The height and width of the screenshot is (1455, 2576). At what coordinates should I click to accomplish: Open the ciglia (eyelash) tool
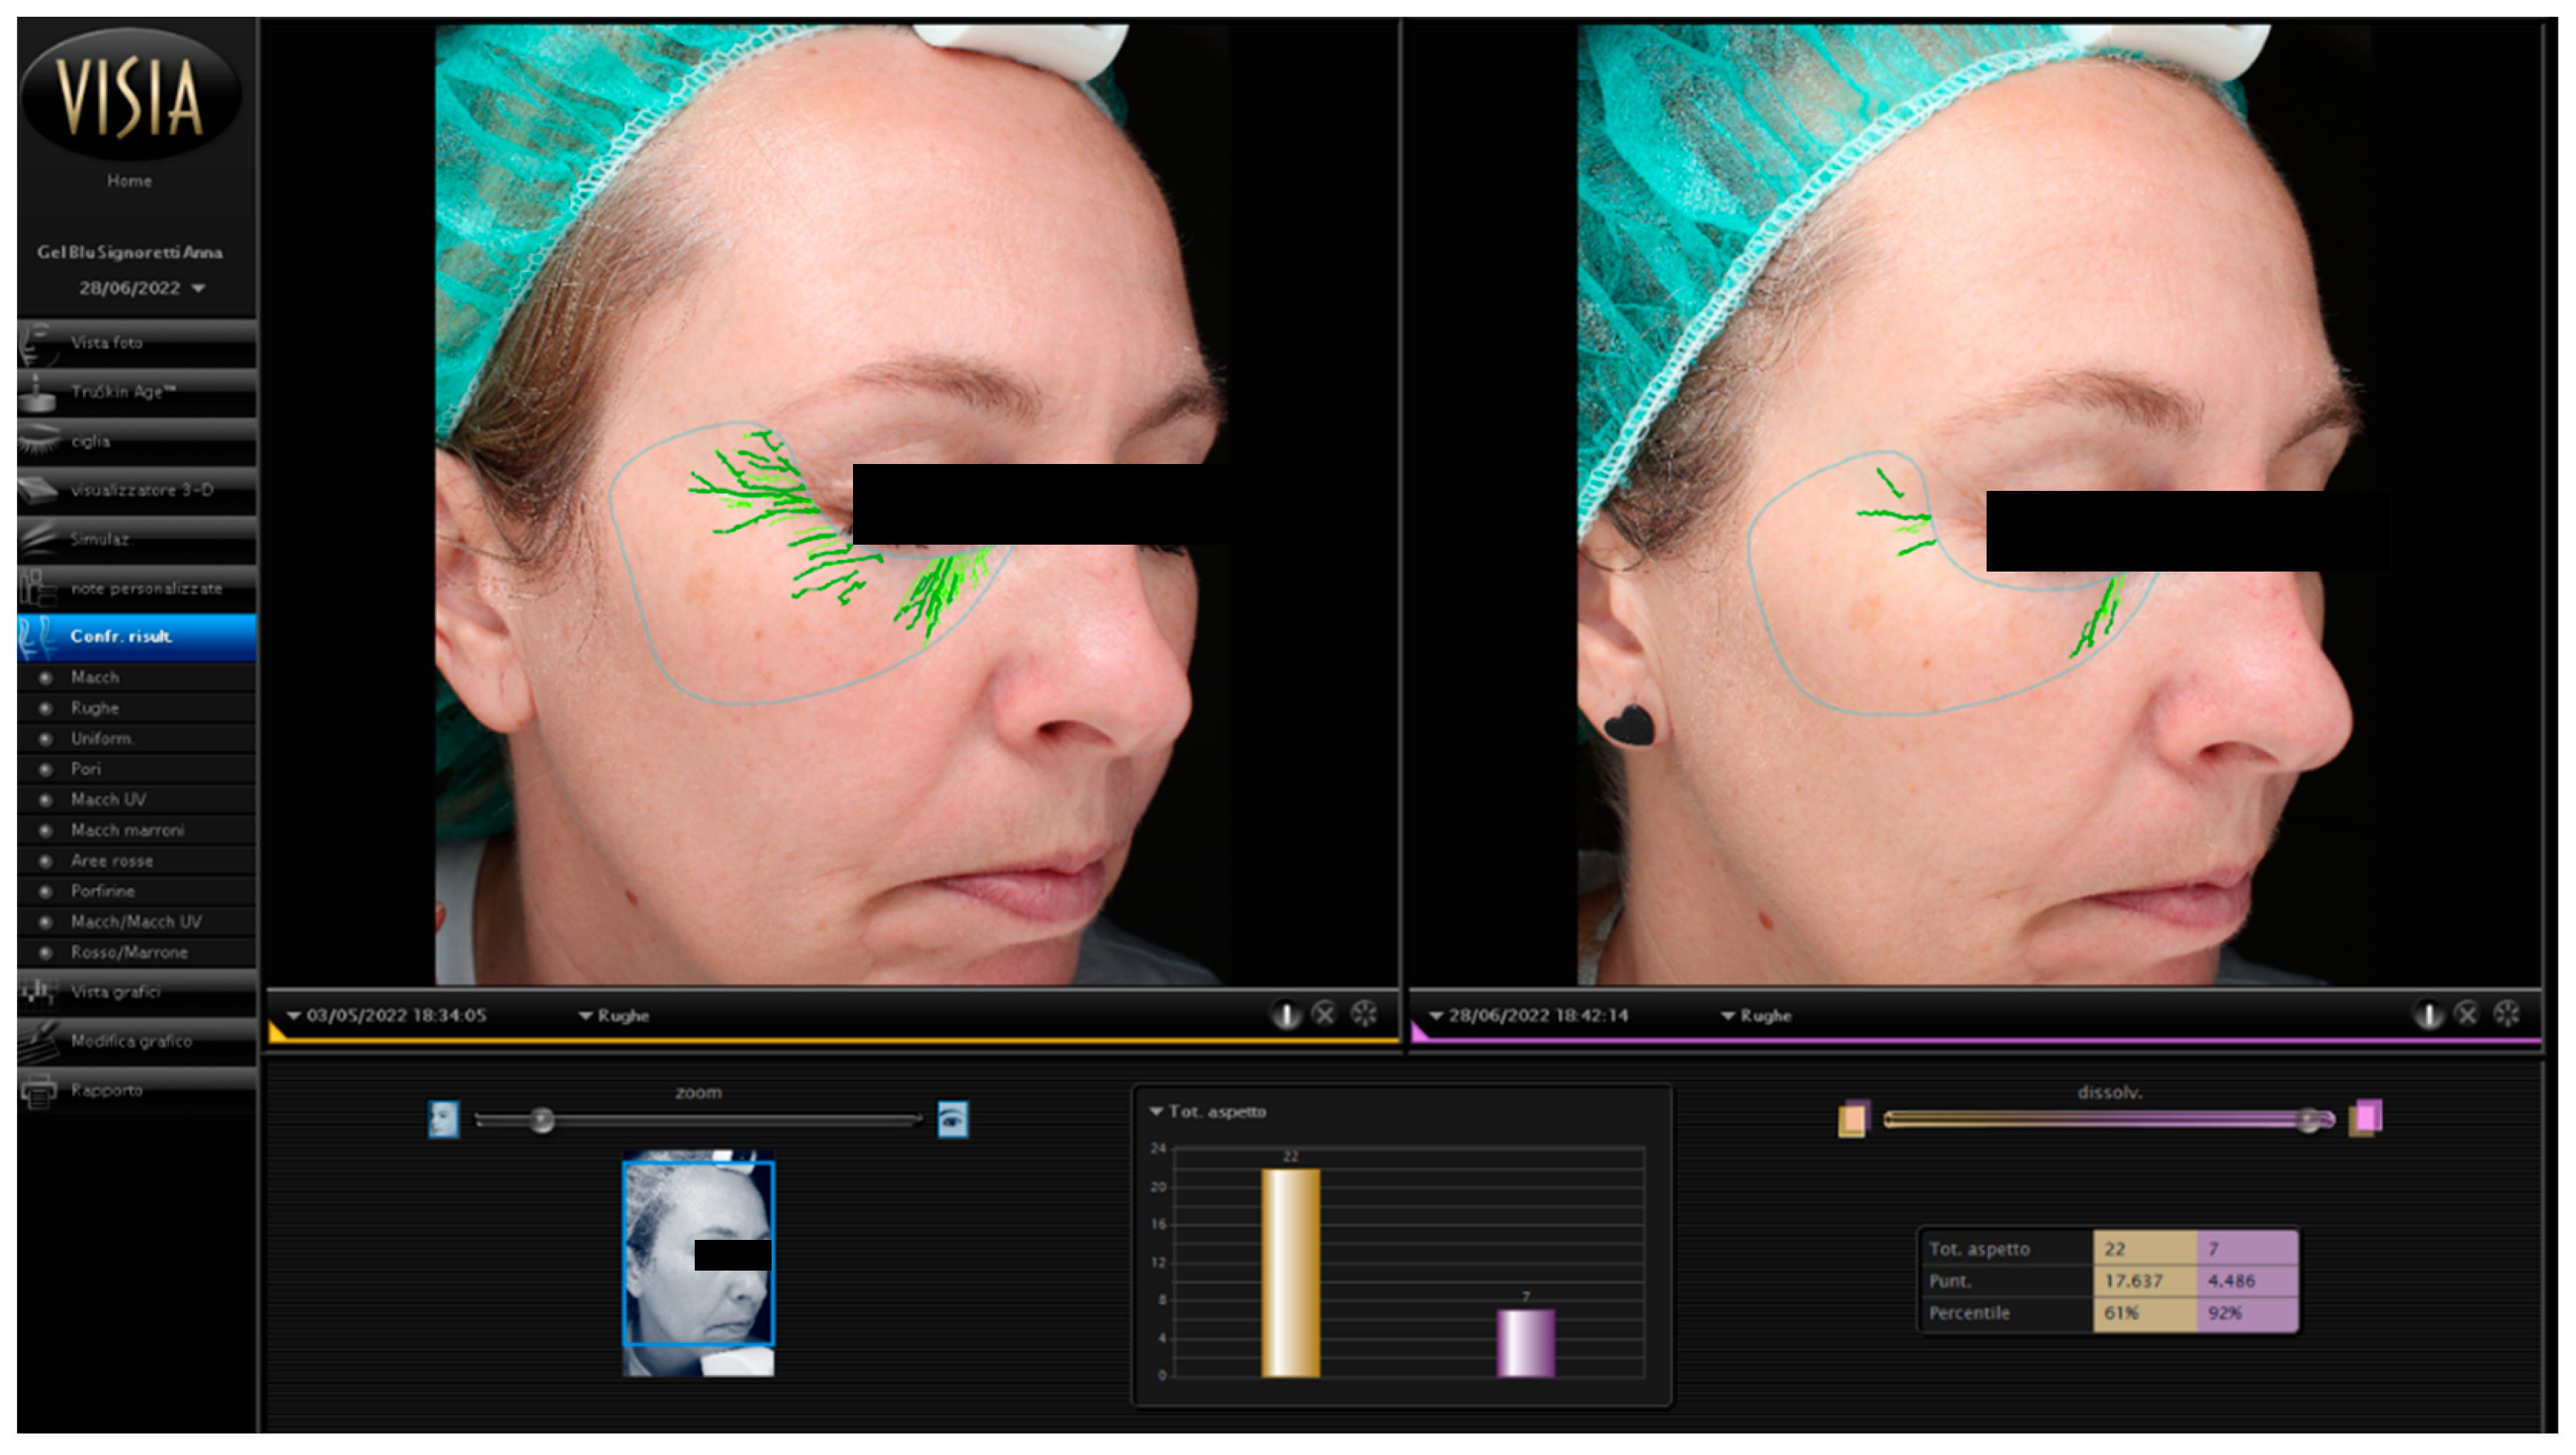tap(137, 441)
